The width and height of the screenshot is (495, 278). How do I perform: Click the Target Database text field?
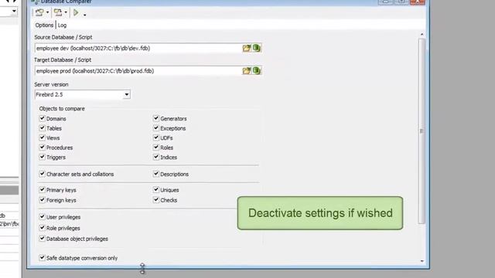(138, 71)
